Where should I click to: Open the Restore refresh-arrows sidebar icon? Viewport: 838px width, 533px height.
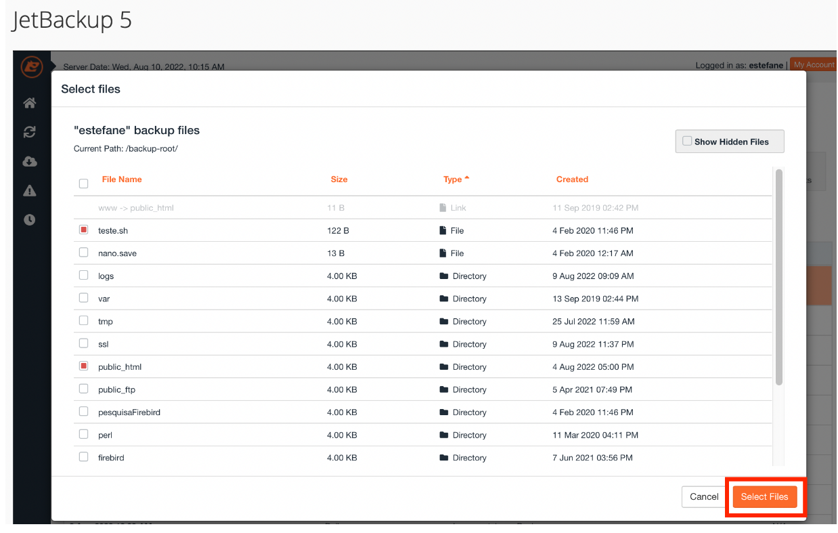tap(29, 132)
